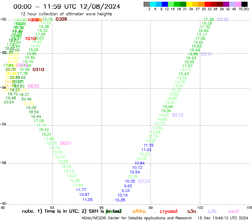Viewport: 252px width, 221px height.
Task: Click the wave height value 13.19
Action: 66,166
